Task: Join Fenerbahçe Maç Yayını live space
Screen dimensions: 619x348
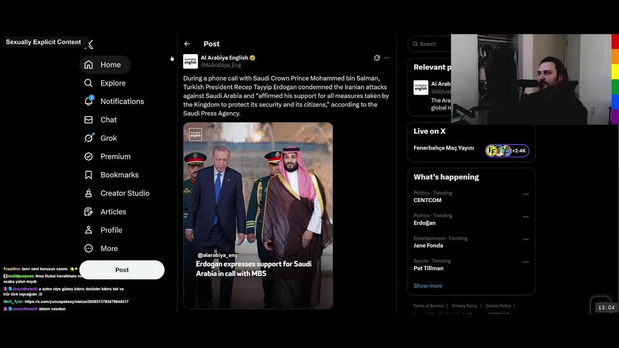Action: [443, 148]
